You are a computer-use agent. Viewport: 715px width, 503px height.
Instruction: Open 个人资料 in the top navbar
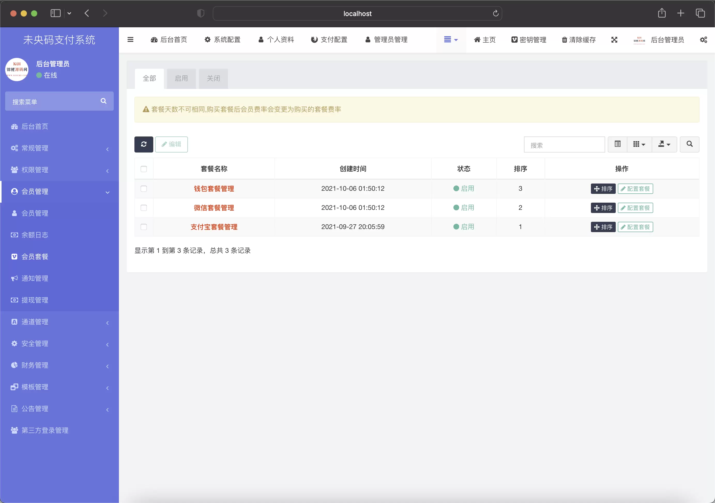(276, 40)
